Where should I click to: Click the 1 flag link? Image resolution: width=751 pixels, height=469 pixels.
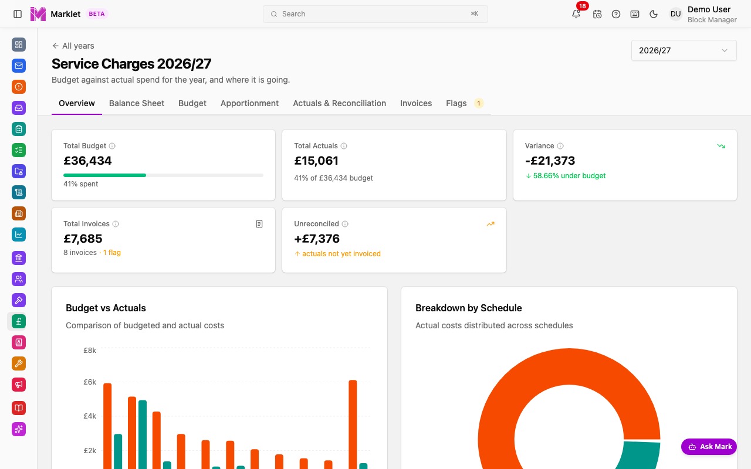112,253
